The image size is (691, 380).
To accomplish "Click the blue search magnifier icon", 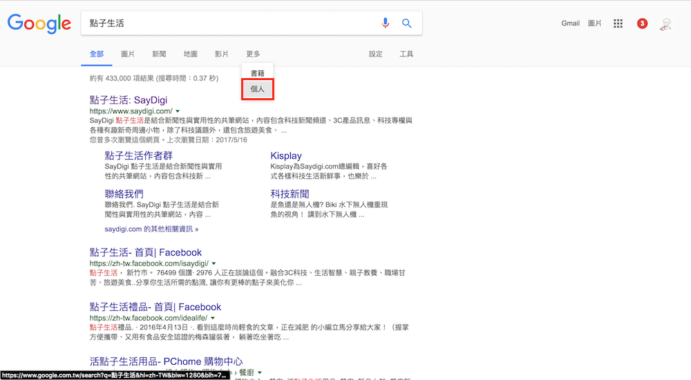I will [x=407, y=23].
